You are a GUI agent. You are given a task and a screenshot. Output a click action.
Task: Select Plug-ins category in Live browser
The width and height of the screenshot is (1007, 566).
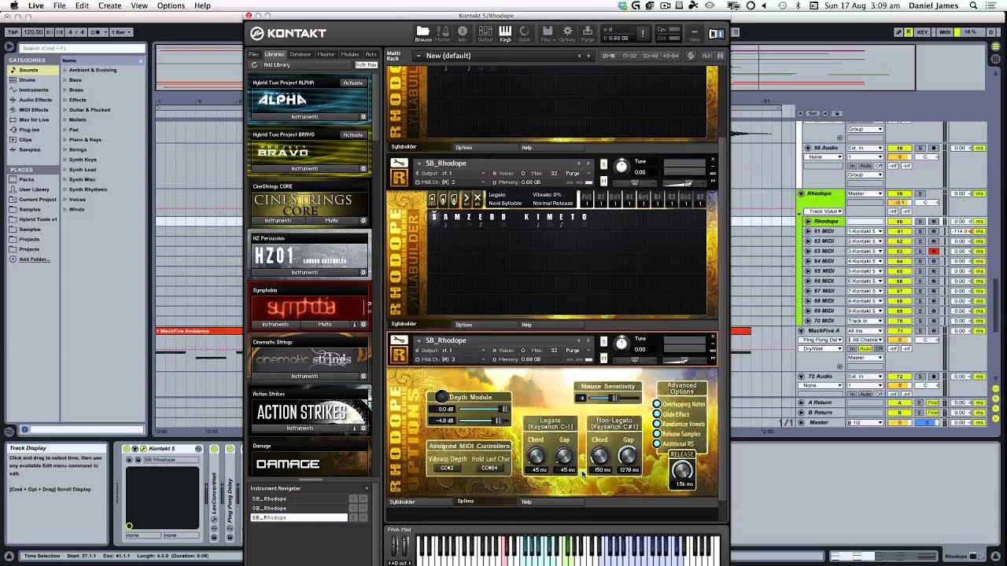click(x=29, y=130)
